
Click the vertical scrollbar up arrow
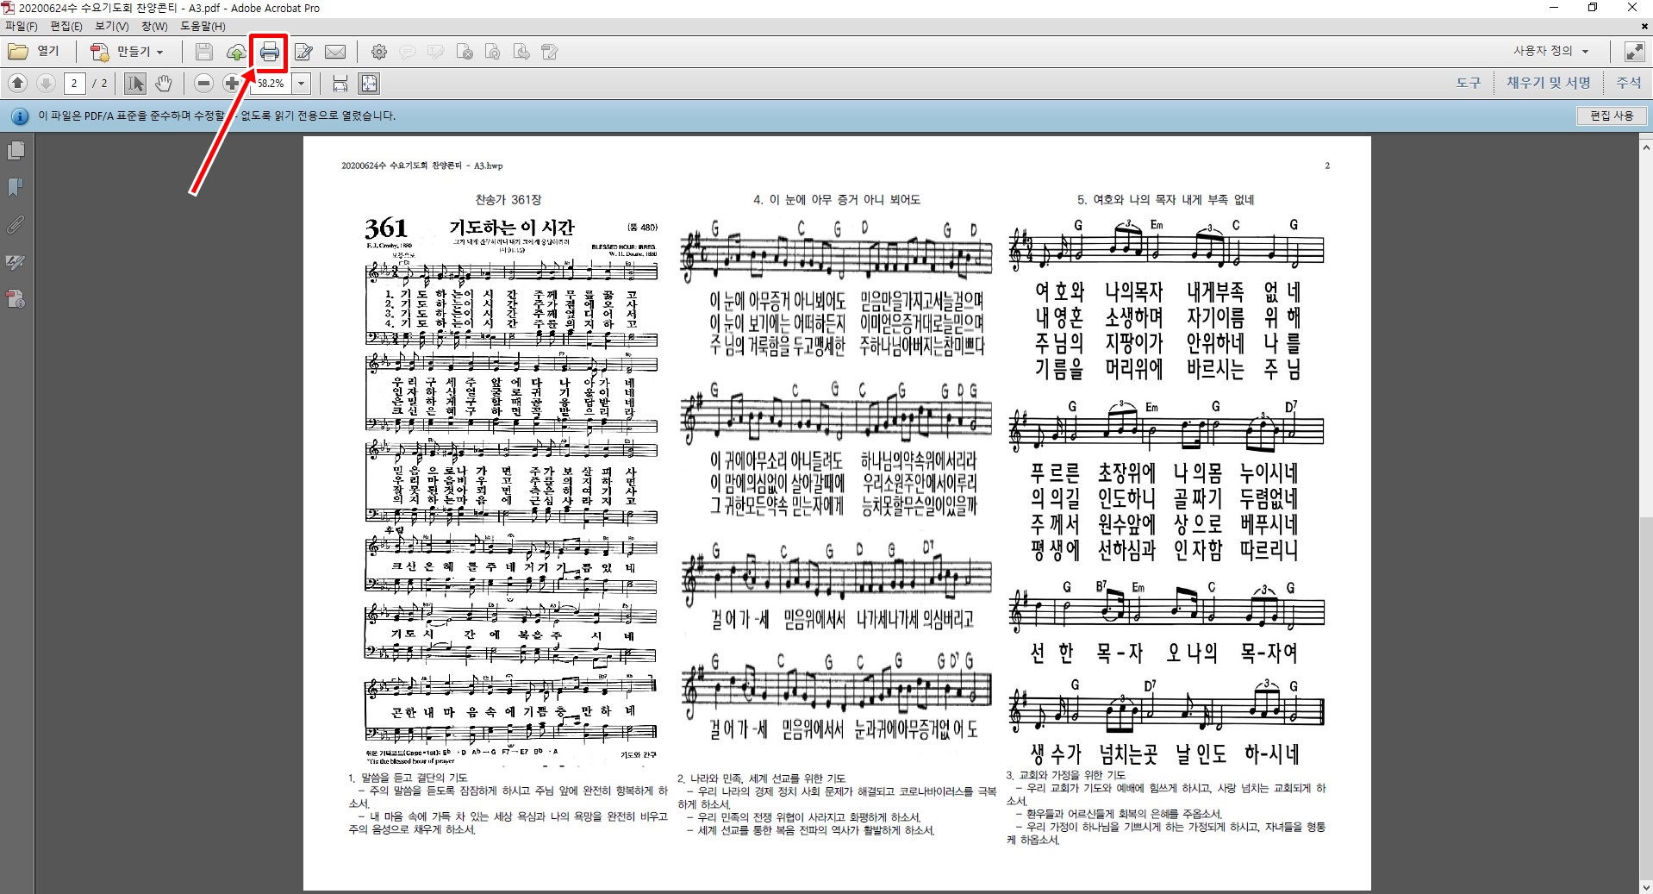coord(1645,147)
